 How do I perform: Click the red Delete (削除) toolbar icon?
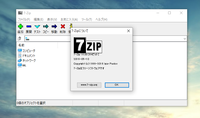tap(63, 26)
